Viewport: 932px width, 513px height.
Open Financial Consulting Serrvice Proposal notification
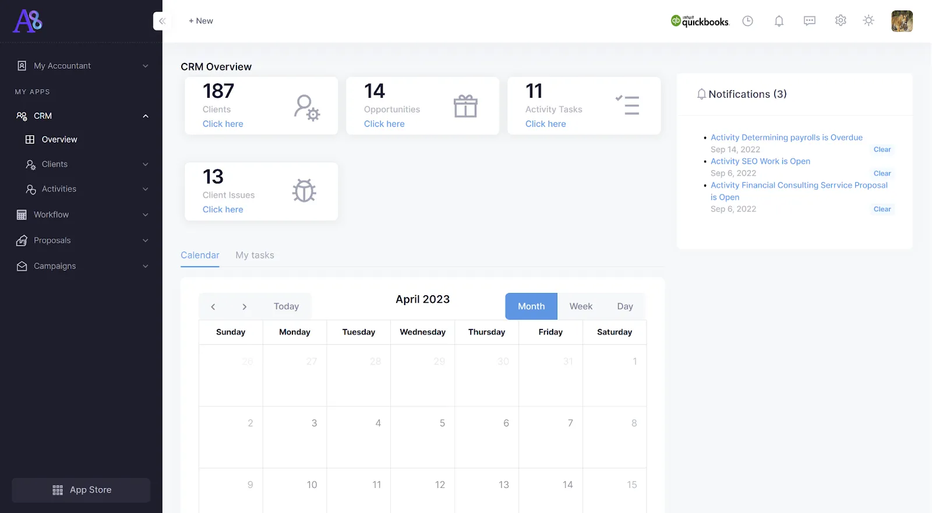pyautogui.click(x=799, y=191)
